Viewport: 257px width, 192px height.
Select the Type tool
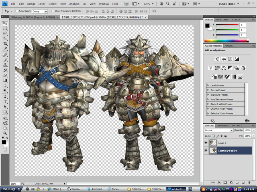coord(5,102)
